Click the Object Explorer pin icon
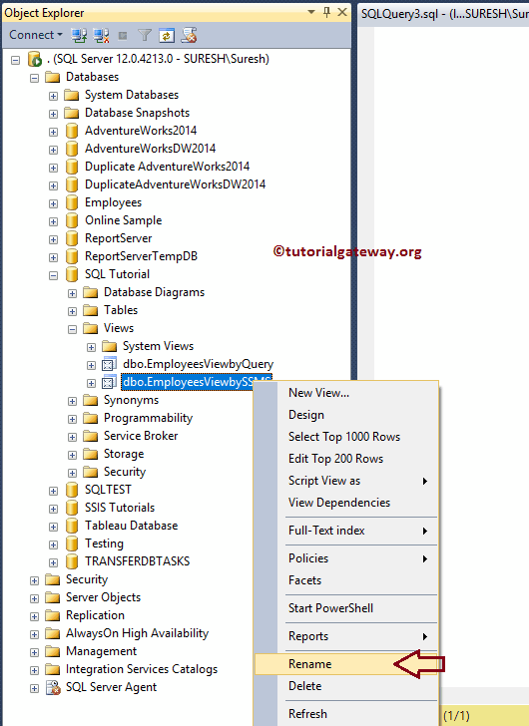This screenshot has width=529, height=726. tap(327, 13)
